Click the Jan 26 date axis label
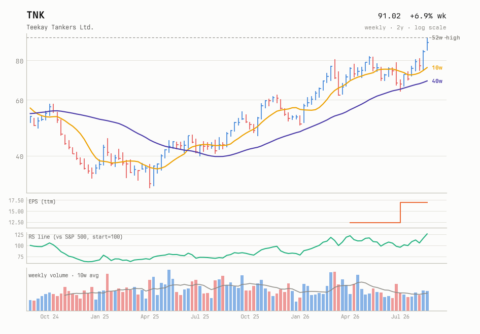 (x=300, y=317)
